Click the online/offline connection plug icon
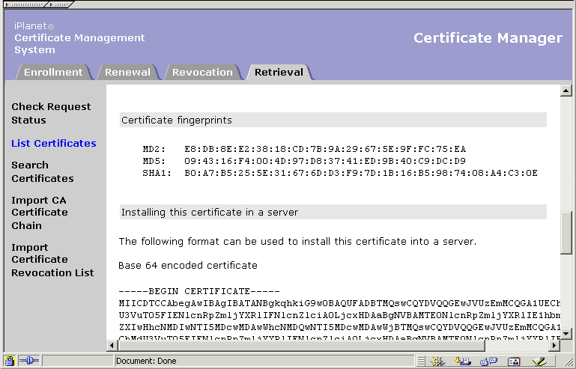576x369 pixels. [x=28, y=361]
